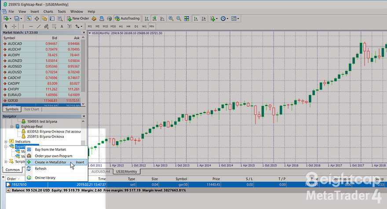Select account 833012 Bilyana Onikova

pos(51,132)
